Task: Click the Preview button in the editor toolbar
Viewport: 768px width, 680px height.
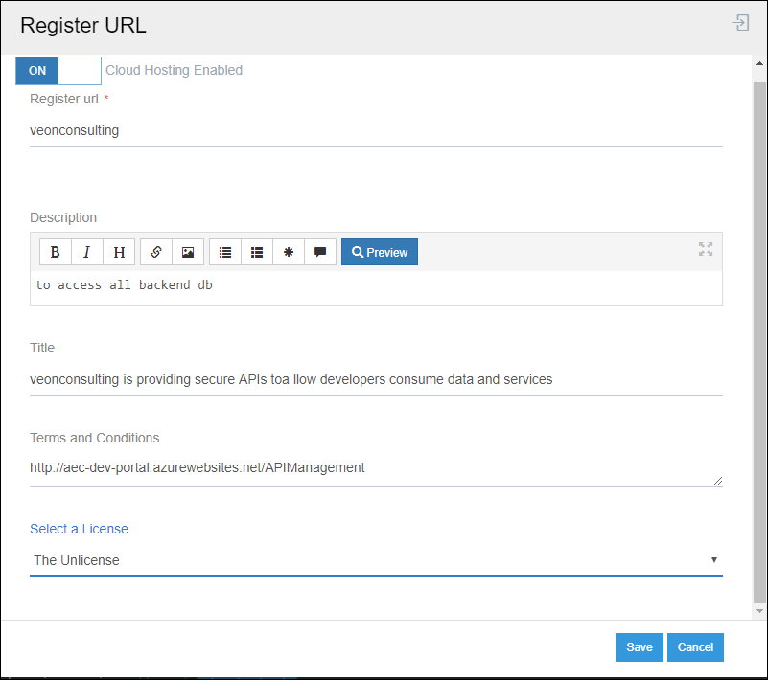Action: point(379,251)
